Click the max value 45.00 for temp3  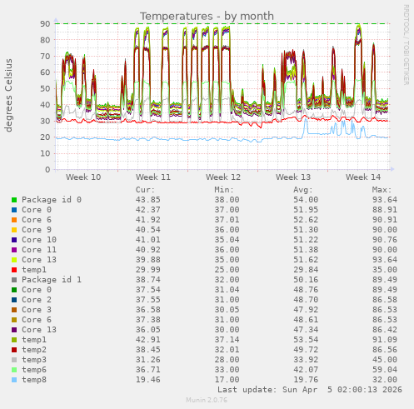point(385,360)
